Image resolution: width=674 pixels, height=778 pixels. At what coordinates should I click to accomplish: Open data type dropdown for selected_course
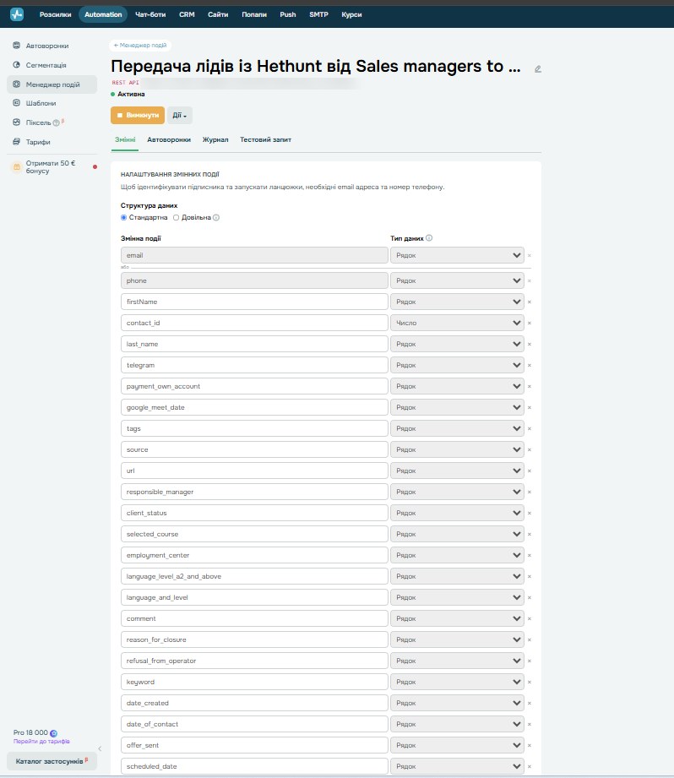point(457,534)
